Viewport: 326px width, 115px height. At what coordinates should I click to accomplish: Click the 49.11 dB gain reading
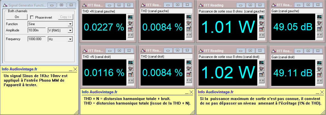(293, 73)
